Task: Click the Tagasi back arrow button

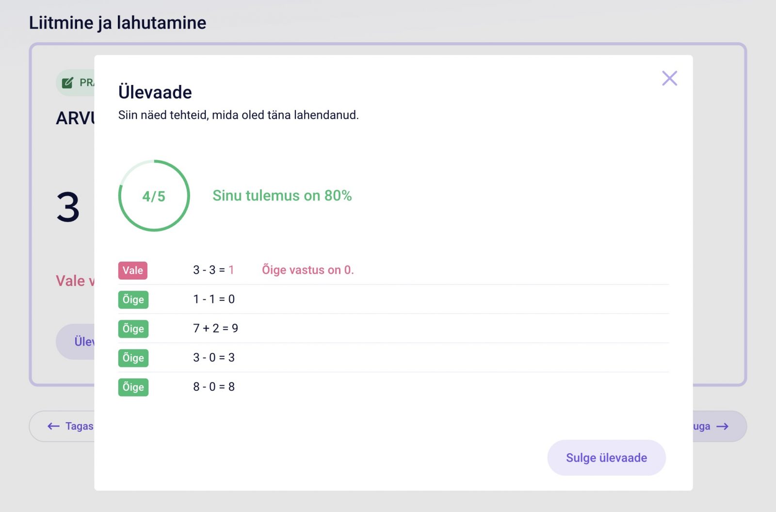Action: click(62, 426)
